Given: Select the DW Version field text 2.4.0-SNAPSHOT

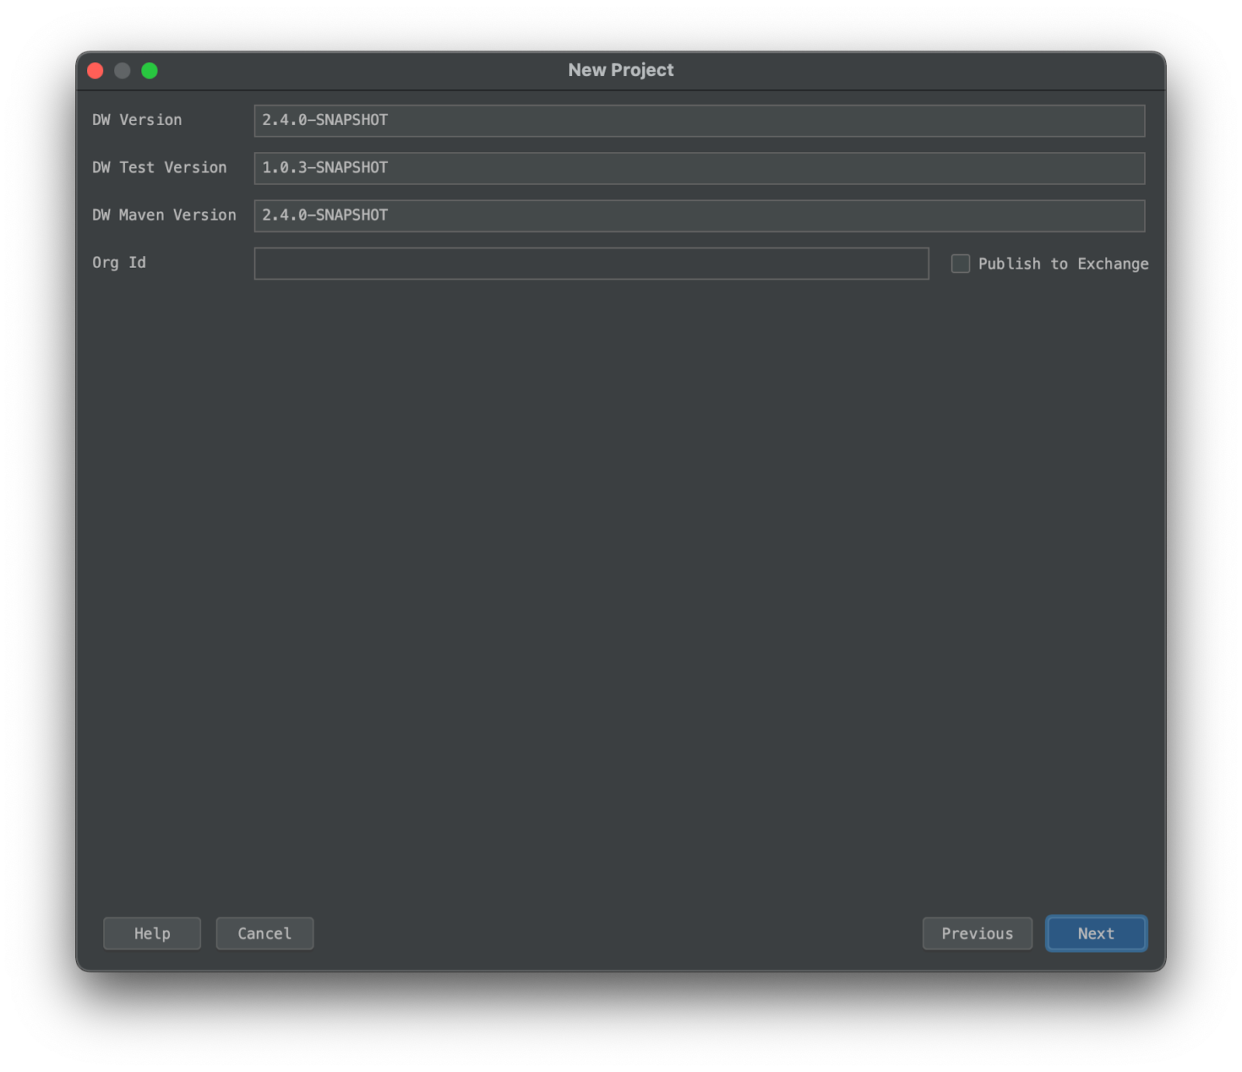Looking at the screenshot, I should [x=326, y=120].
